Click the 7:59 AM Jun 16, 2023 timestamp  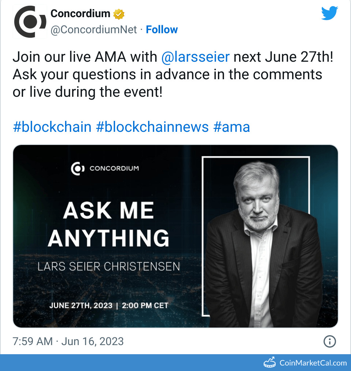(x=68, y=341)
